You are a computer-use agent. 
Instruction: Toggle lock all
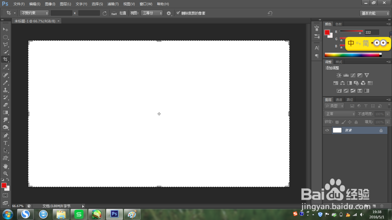pyautogui.click(x=356, y=122)
